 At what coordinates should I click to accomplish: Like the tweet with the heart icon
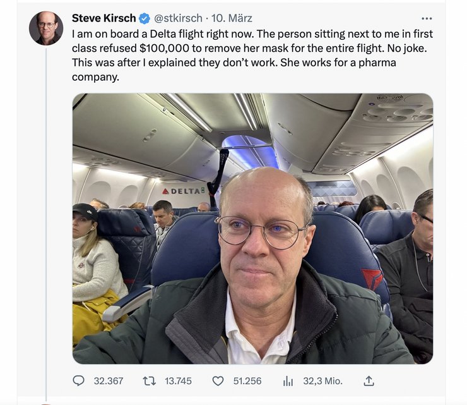pyautogui.click(x=218, y=381)
